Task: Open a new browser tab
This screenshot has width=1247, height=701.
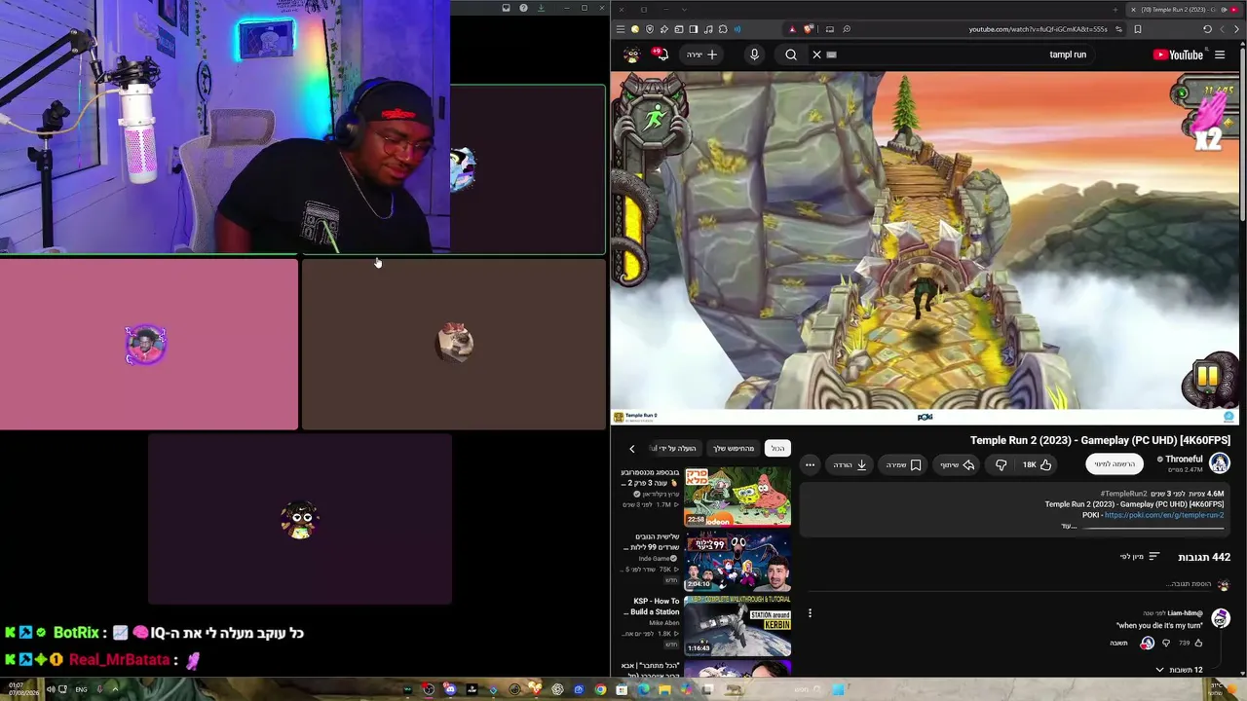Action: click(x=1115, y=9)
